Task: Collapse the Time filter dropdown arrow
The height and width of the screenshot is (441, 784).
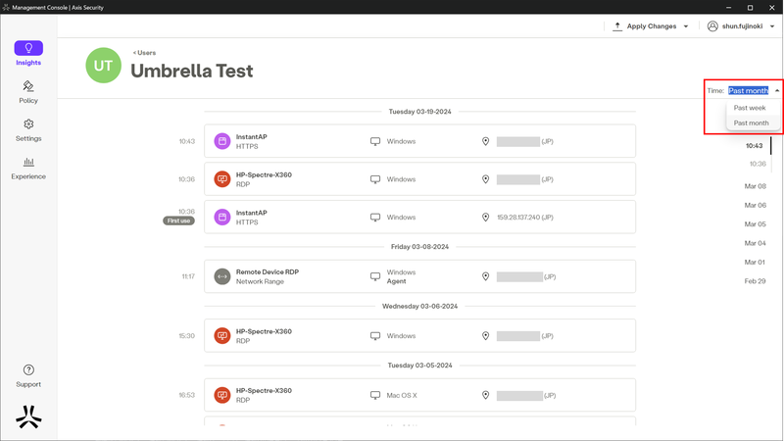Action: click(x=777, y=90)
